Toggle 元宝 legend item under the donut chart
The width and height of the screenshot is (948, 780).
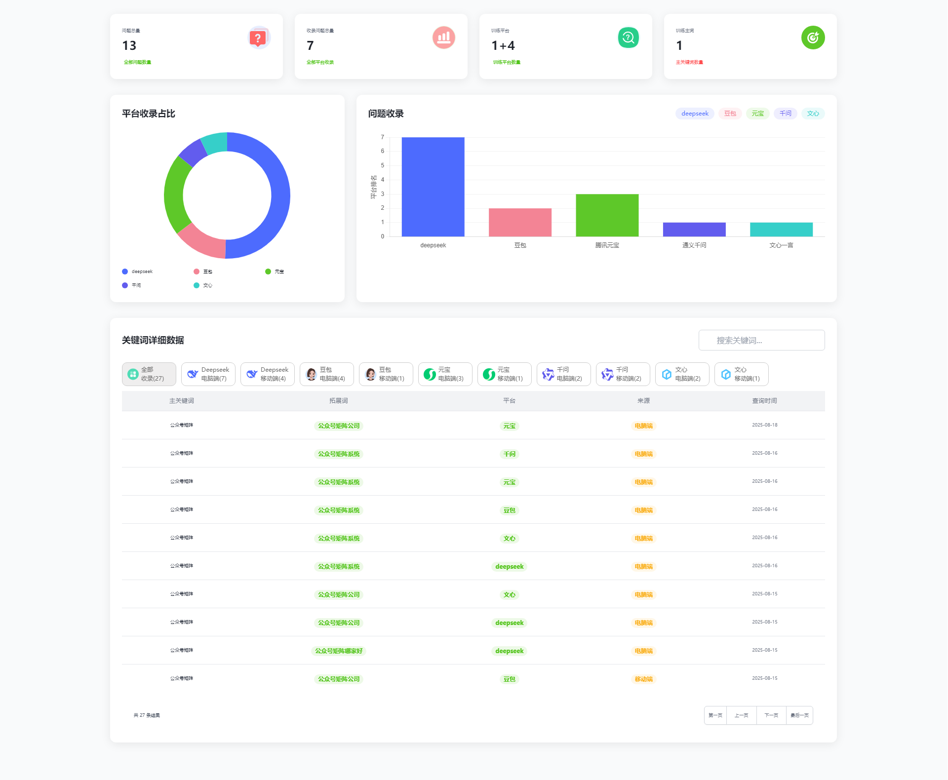tap(275, 272)
